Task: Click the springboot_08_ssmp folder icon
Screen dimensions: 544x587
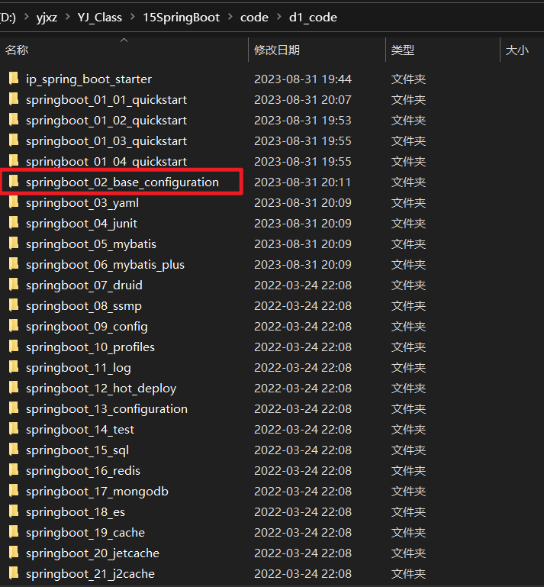Action: tap(14, 305)
